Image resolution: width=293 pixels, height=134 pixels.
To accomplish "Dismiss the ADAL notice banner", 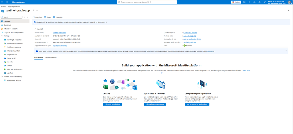I will [x=286, y=50].
